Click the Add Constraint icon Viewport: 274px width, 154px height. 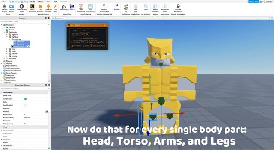pyautogui.click(x=81, y=9)
